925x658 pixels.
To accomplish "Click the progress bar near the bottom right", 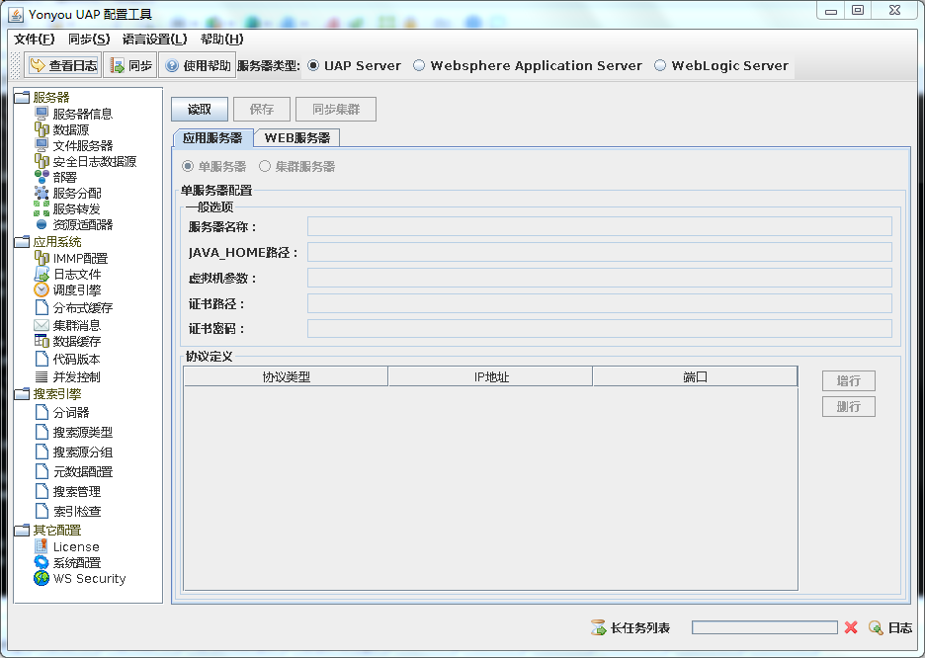I will (x=764, y=626).
